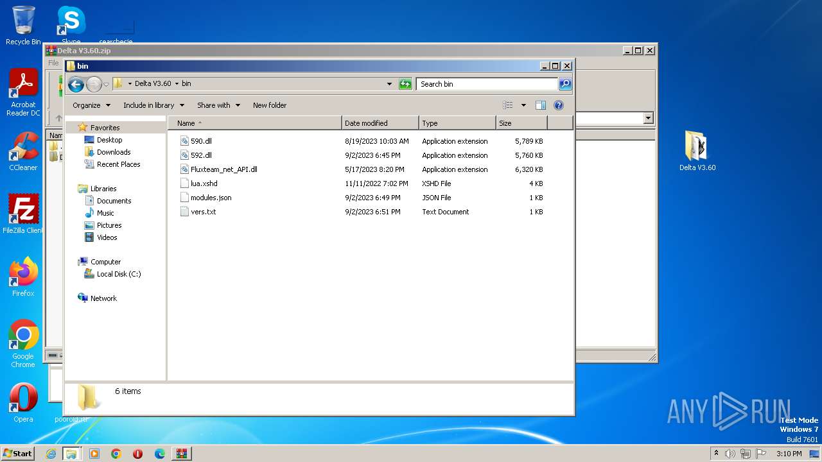Select Documents library

114,201
